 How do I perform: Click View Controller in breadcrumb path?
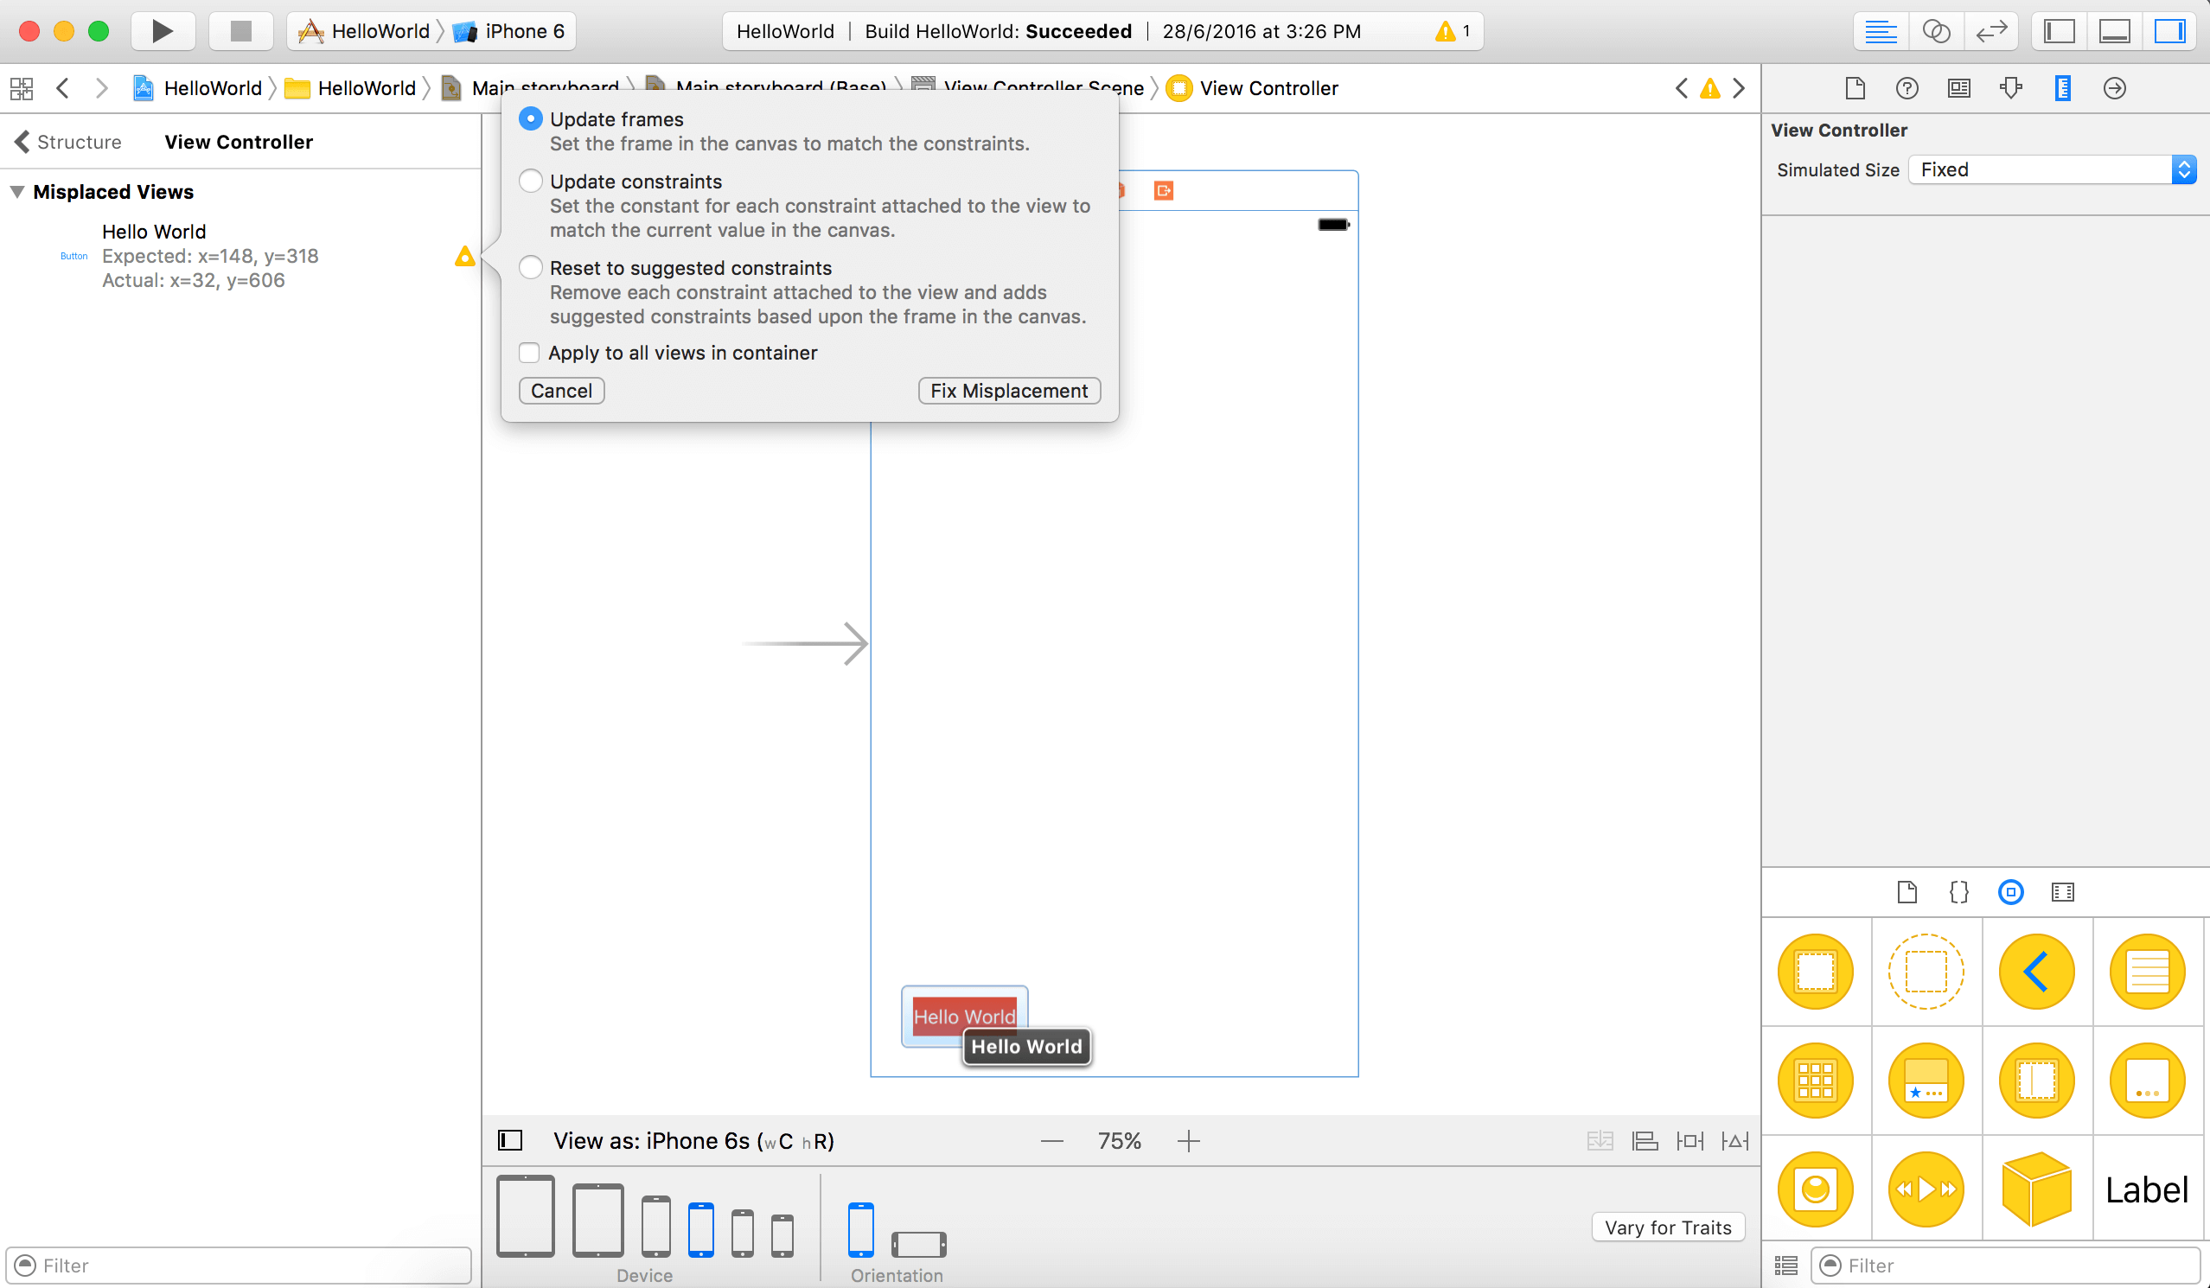click(x=1268, y=88)
